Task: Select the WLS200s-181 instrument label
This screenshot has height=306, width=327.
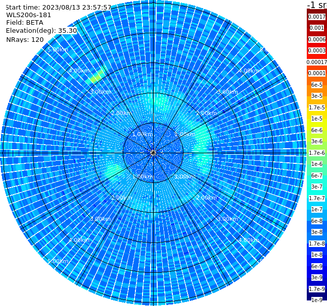Action: 29,15
